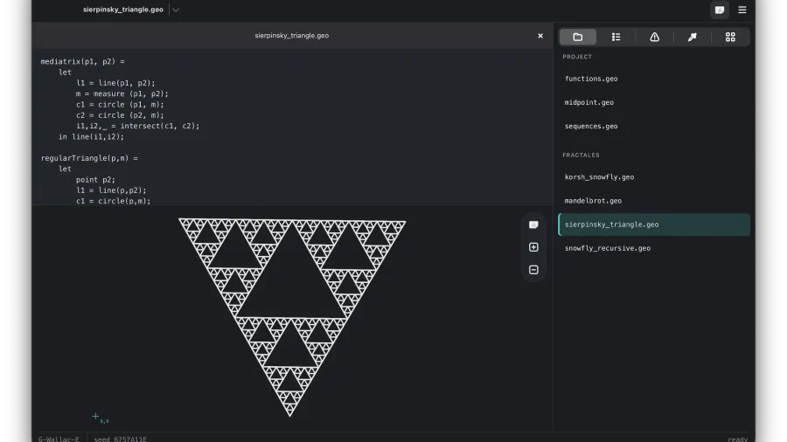Place cursor on mediatrix(p1, p2) line
This screenshot has height=442, width=787.
(x=82, y=62)
